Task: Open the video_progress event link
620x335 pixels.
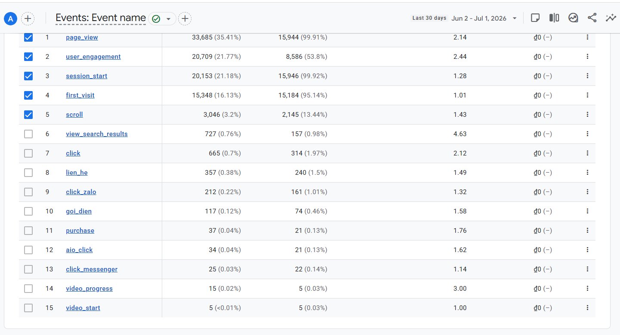Action: [89, 289]
